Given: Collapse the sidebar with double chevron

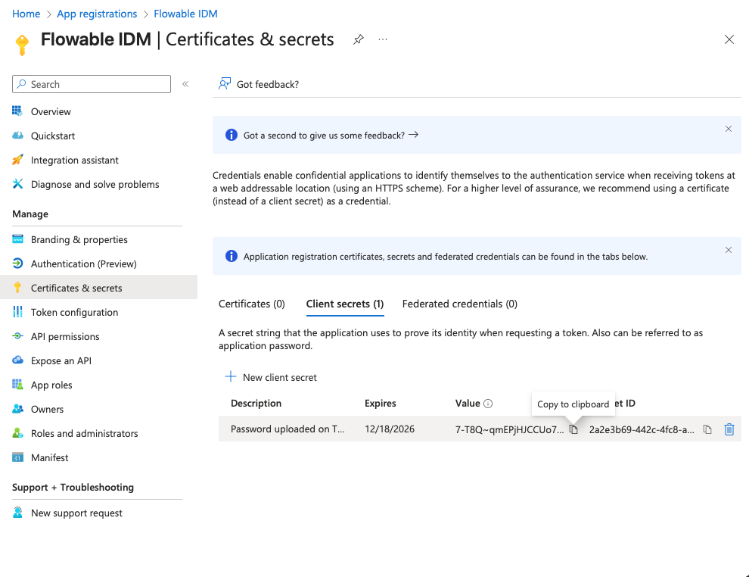Looking at the screenshot, I should coord(185,84).
